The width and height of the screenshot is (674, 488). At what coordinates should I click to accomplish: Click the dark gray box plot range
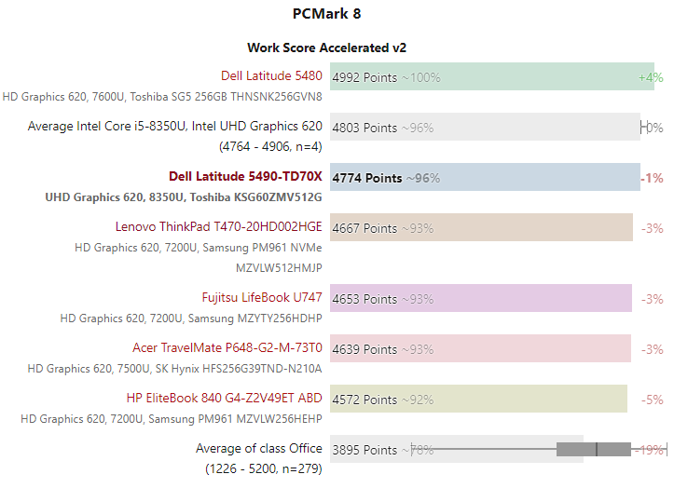[594, 449]
